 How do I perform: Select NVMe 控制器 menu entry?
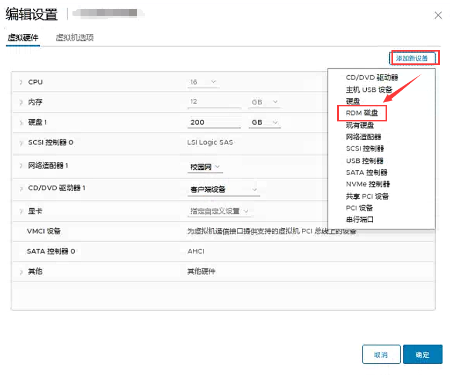pyautogui.click(x=368, y=184)
